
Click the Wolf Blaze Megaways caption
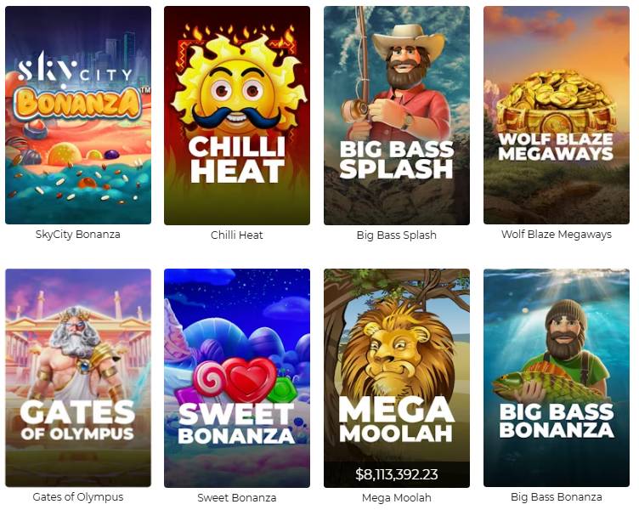click(x=557, y=235)
